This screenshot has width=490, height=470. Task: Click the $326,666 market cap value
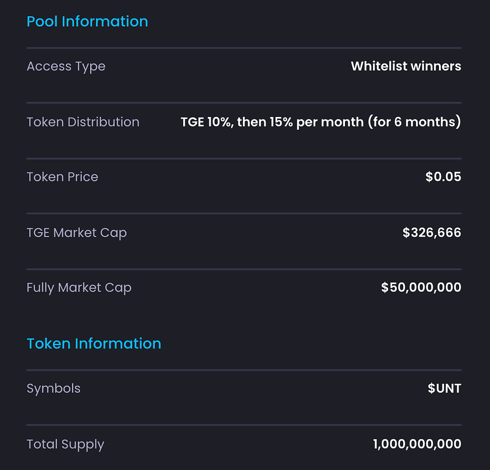(x=432, y=233)
